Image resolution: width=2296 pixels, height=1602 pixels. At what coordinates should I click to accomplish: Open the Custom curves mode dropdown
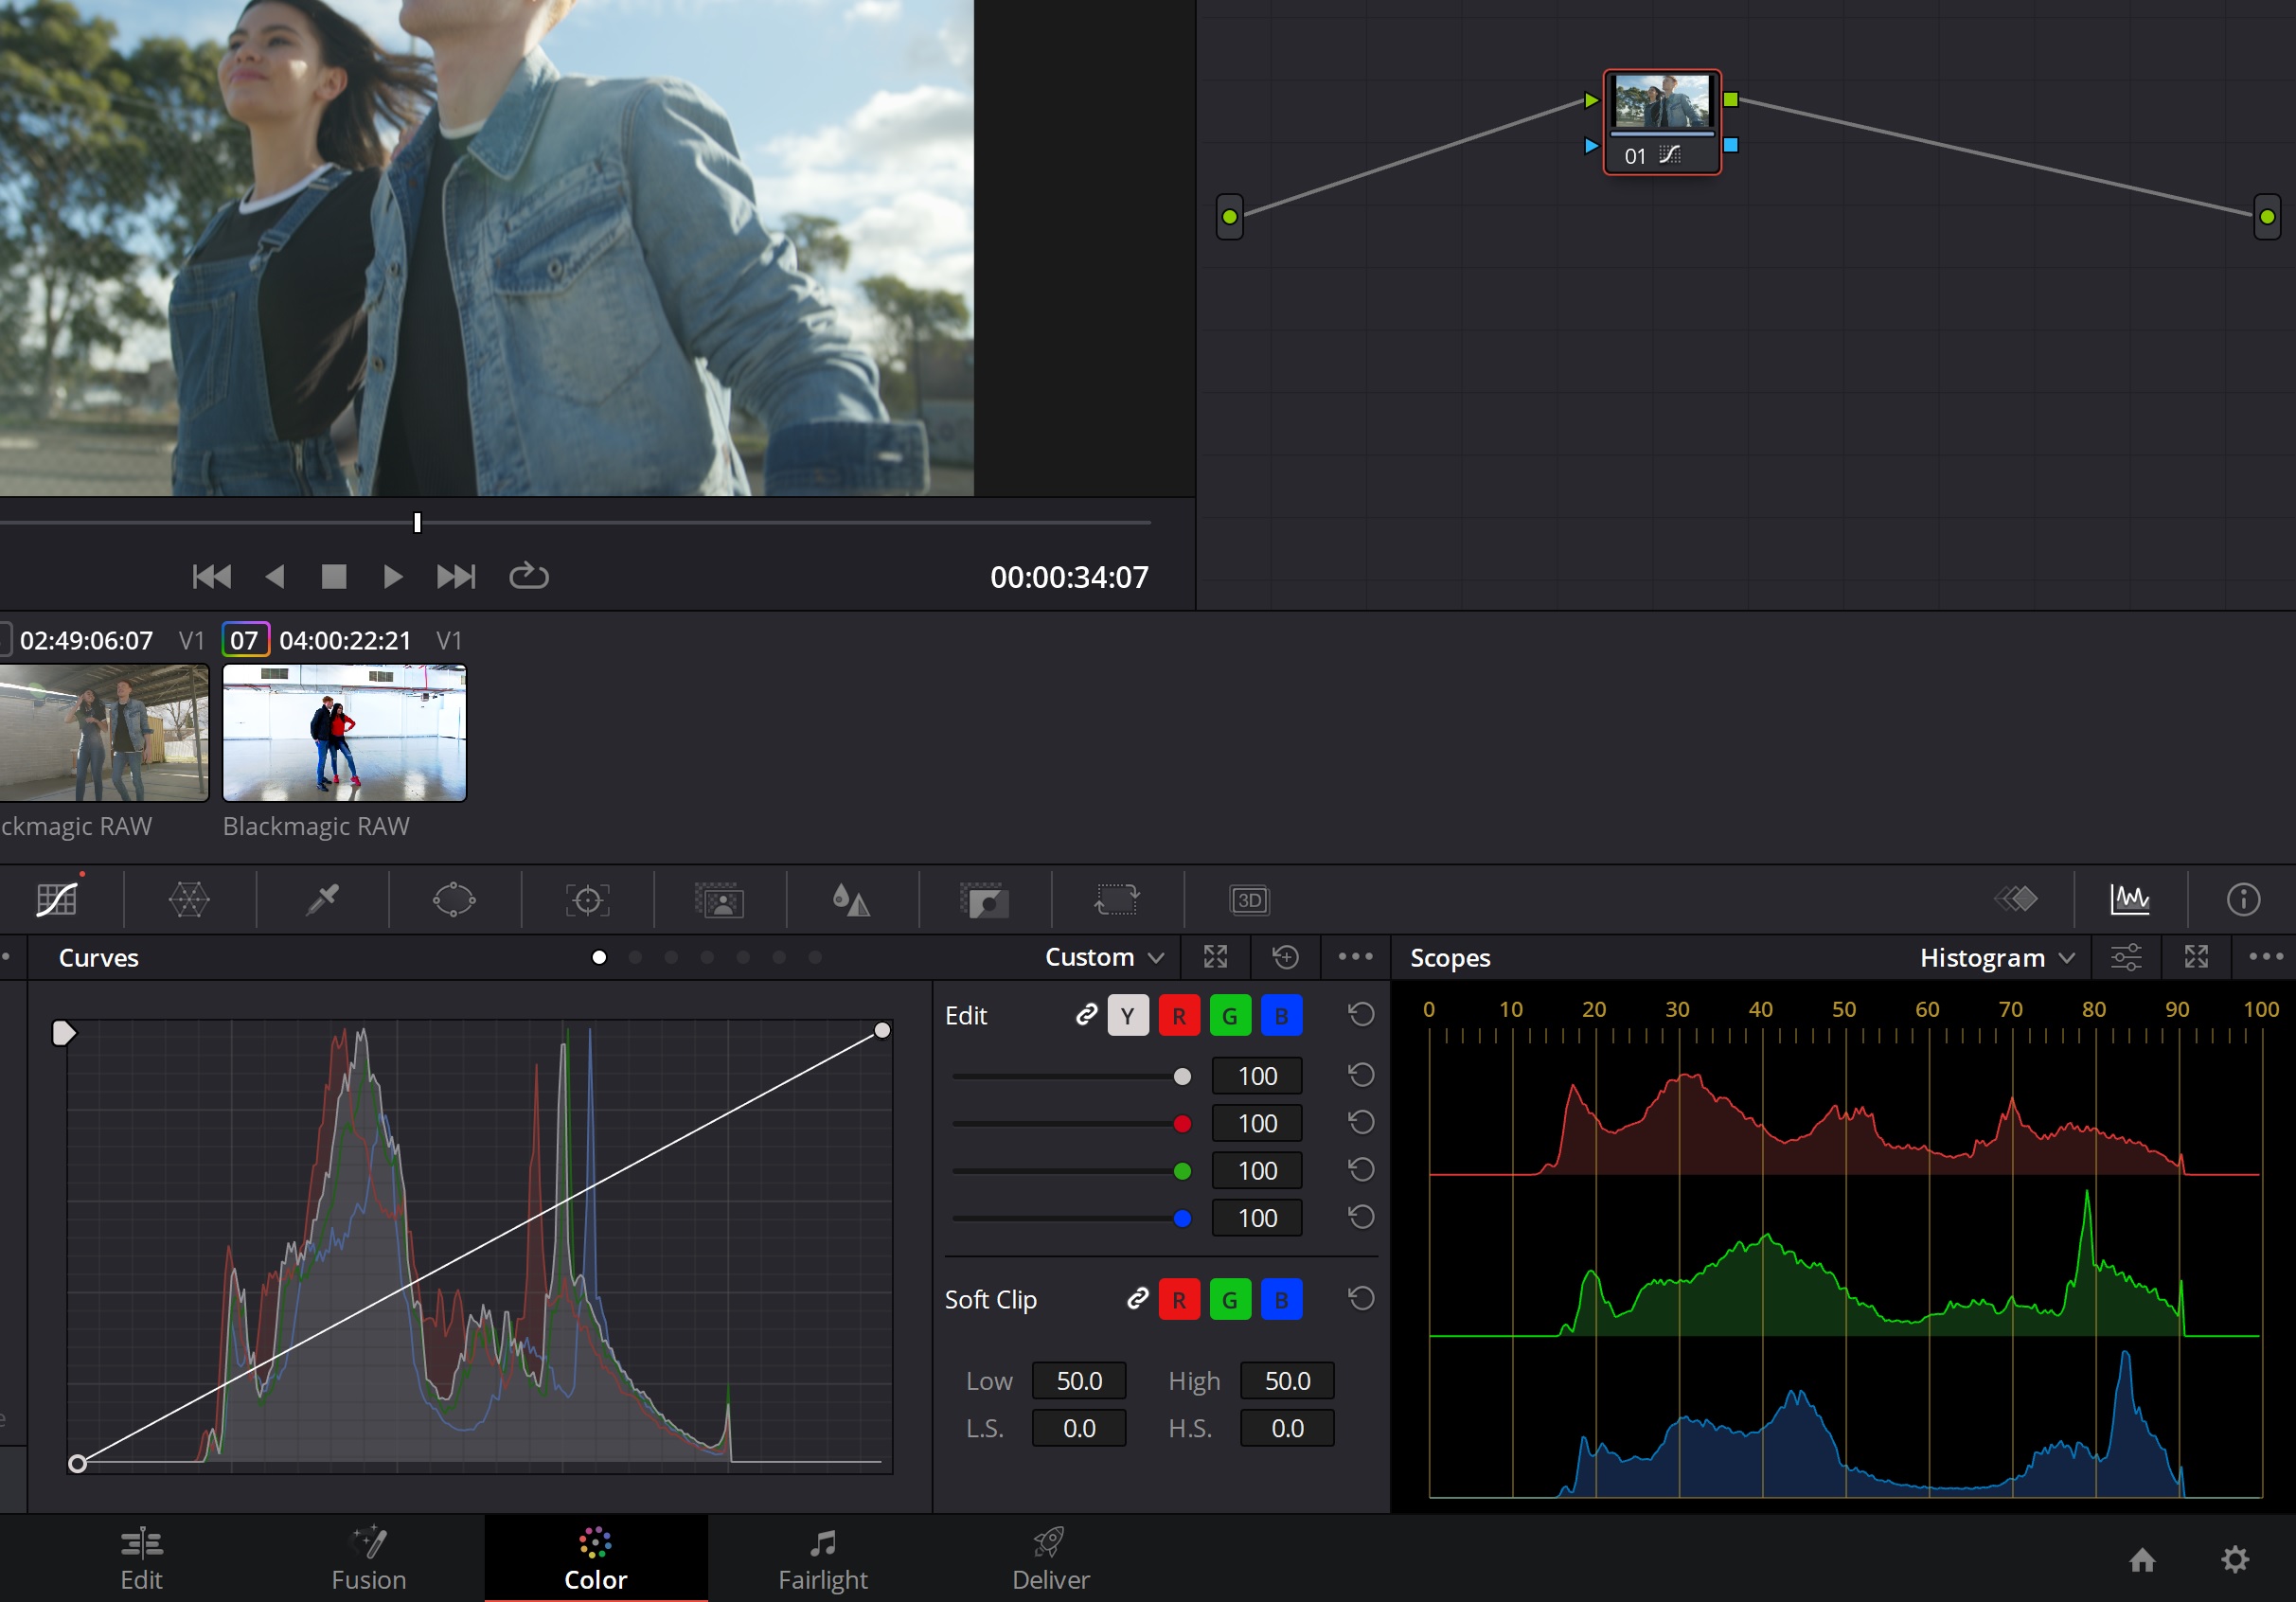pyautogui.click(x=1104, y=957)
